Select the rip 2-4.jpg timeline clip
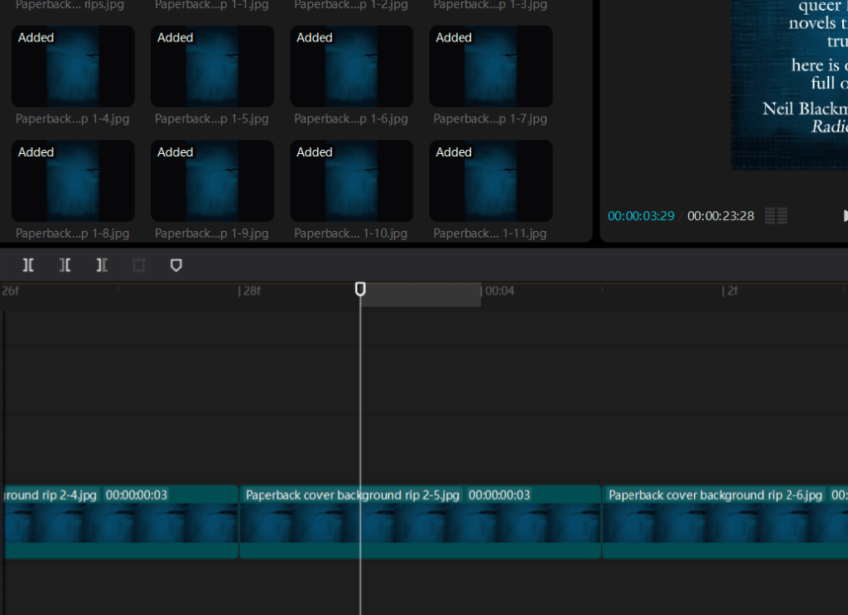Viewport: 848px width, 615px height. click(121, 521)
